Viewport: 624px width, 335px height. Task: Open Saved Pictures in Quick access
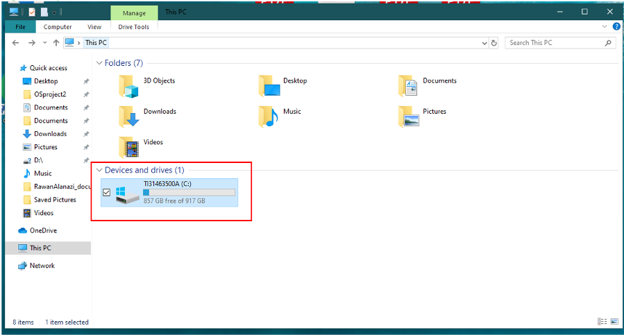pyautogui.click(x=55, y=200)
